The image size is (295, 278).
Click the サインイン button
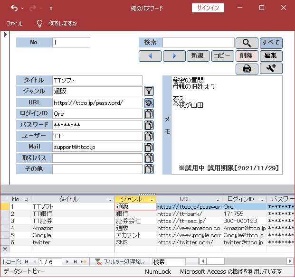(208, 8)
